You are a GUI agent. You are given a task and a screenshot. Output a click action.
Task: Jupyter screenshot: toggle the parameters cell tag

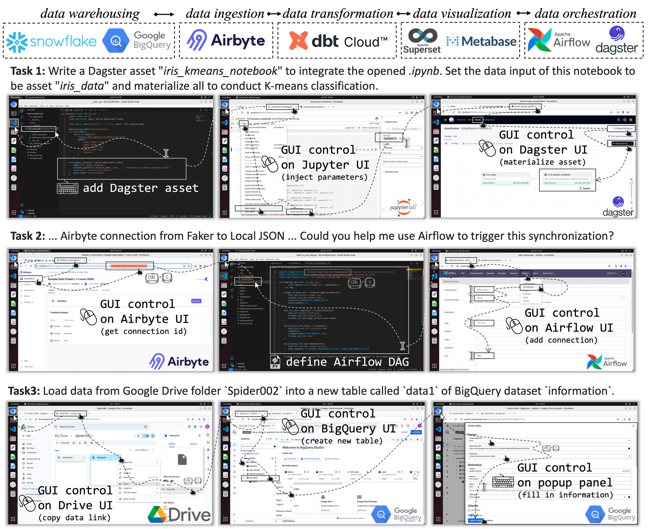click(389, 139)
